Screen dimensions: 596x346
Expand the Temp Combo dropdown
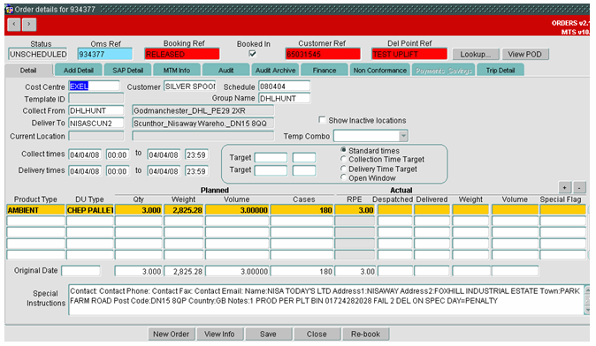click(403, 136)
